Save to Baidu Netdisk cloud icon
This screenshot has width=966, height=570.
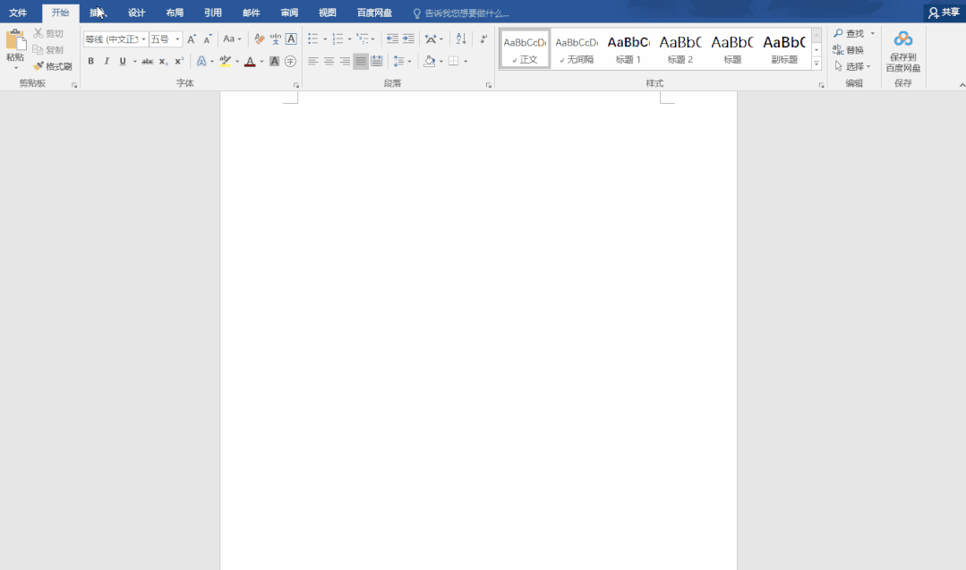tap(902, 38)
